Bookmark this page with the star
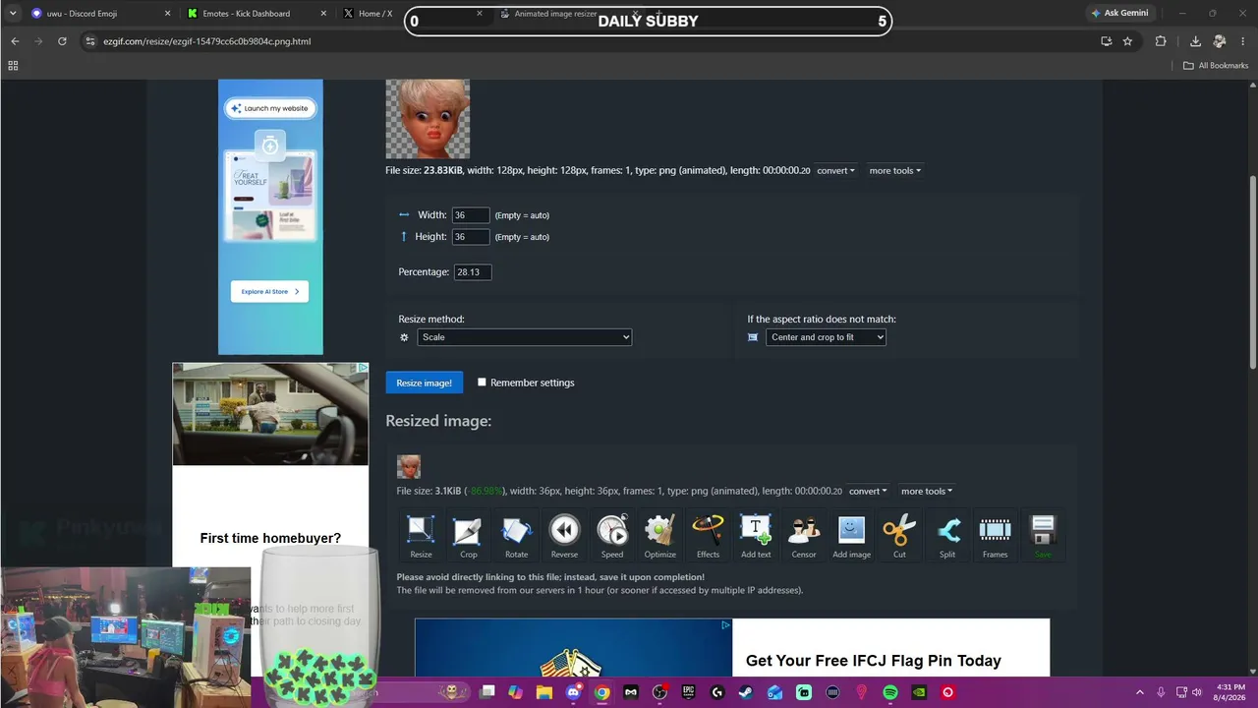The height and width of the screenshot is (708, 1258). tap(1127, 41)
